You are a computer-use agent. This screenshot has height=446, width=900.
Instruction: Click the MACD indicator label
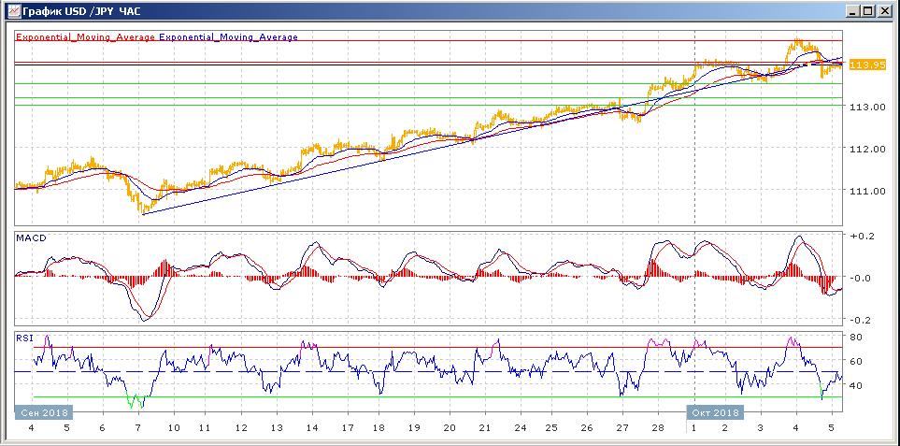(31, 237)
